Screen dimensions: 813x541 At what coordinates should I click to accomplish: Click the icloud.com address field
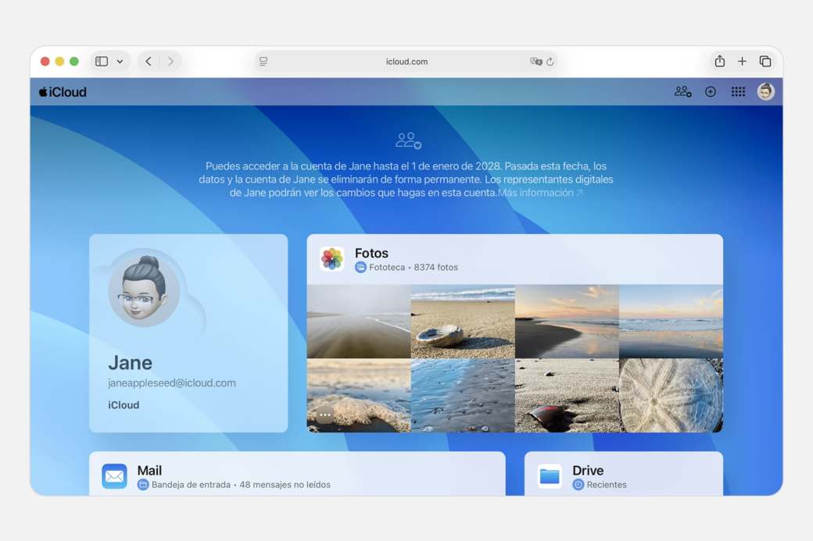pyautogui.click(x=406, y=62)
